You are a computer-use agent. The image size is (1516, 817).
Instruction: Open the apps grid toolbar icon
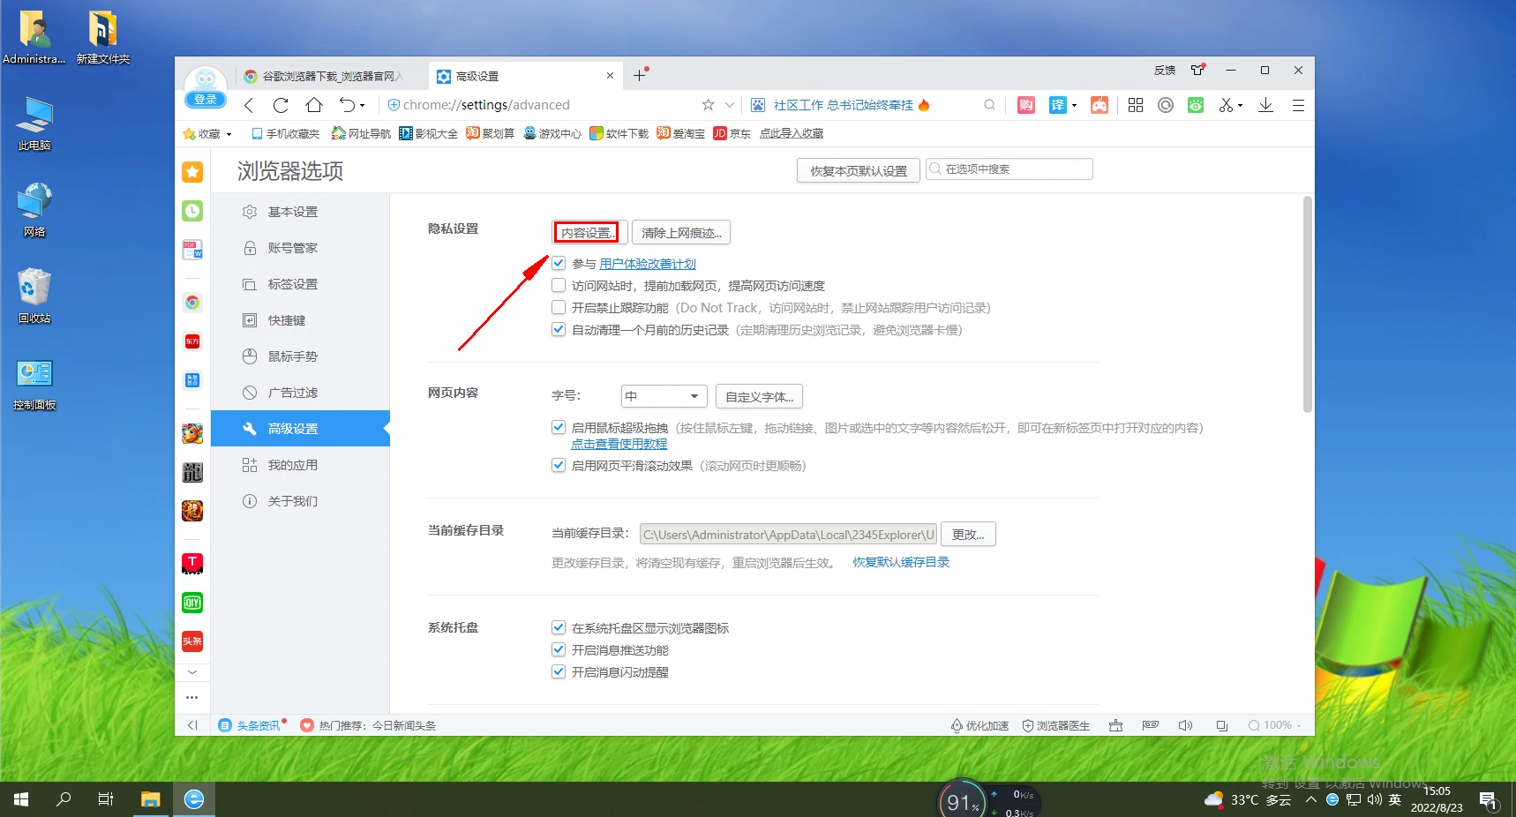tap(1136, 105)
